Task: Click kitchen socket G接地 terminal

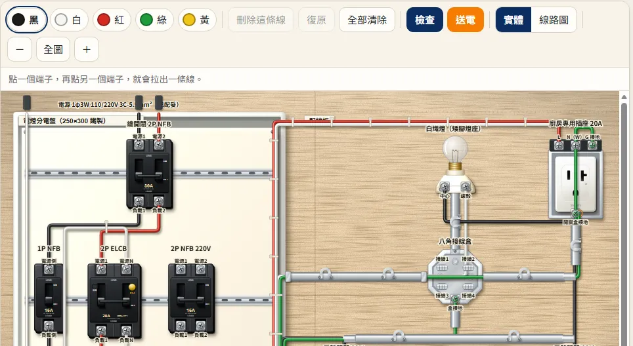Action: coord(592,145)
